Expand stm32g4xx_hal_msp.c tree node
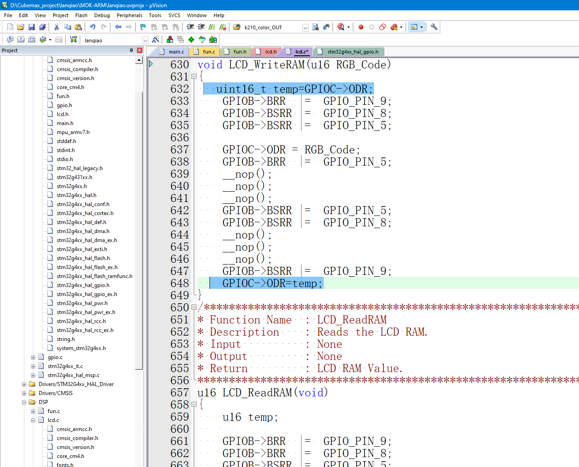 coord(33,375)
